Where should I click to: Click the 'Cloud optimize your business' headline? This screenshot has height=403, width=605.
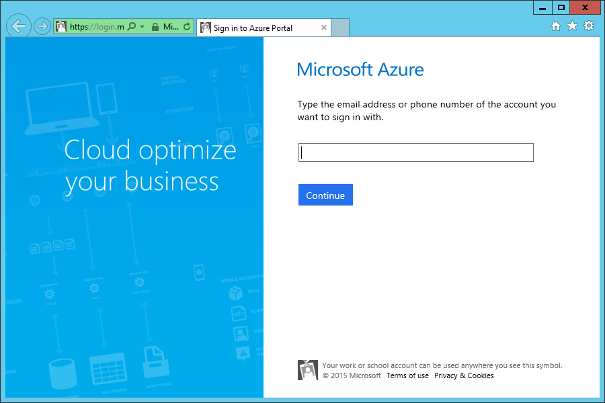150,166
